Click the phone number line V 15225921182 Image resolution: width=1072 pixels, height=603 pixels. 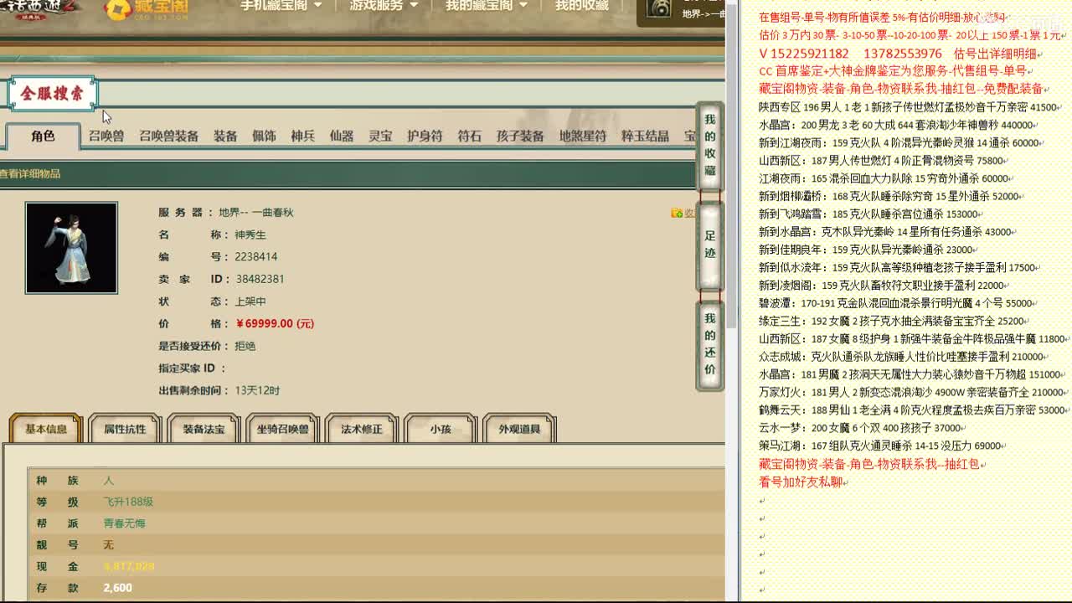[899, 54]
